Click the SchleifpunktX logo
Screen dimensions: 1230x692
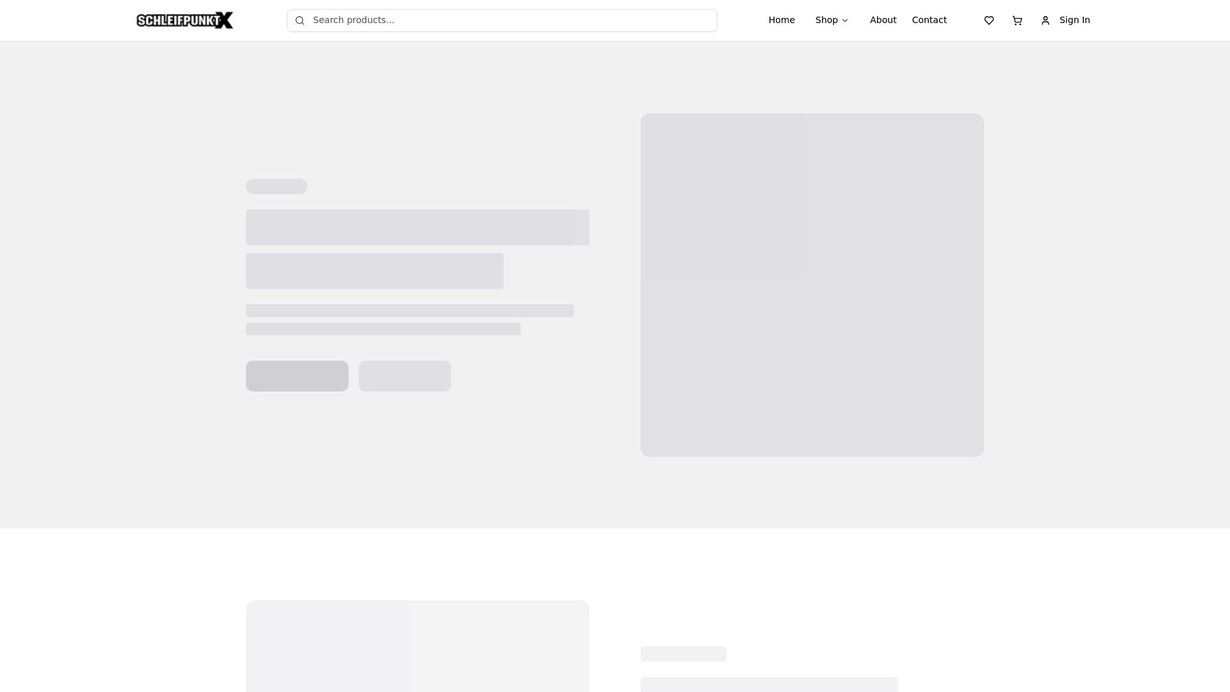pyautogui.click(x=184, y=21)
